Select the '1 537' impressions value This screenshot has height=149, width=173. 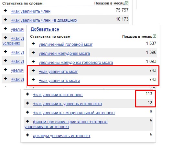(x=151, y=43)
